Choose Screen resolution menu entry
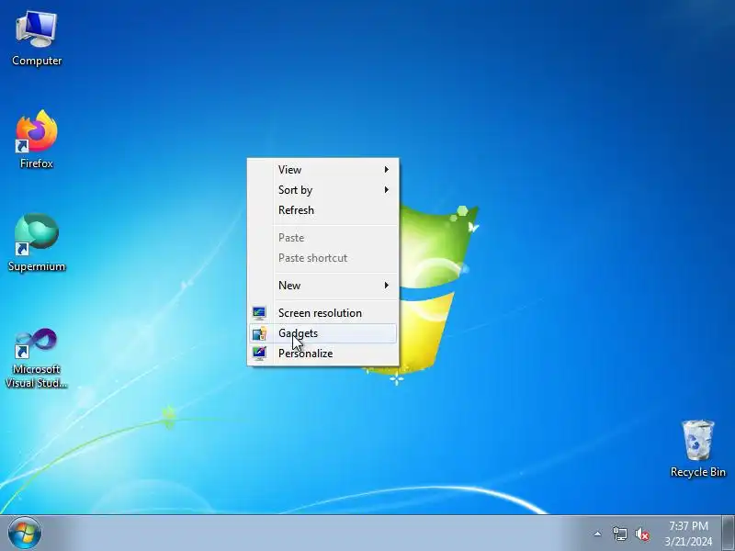This screenshot has width=735, height=551. [x=323, y=313]
